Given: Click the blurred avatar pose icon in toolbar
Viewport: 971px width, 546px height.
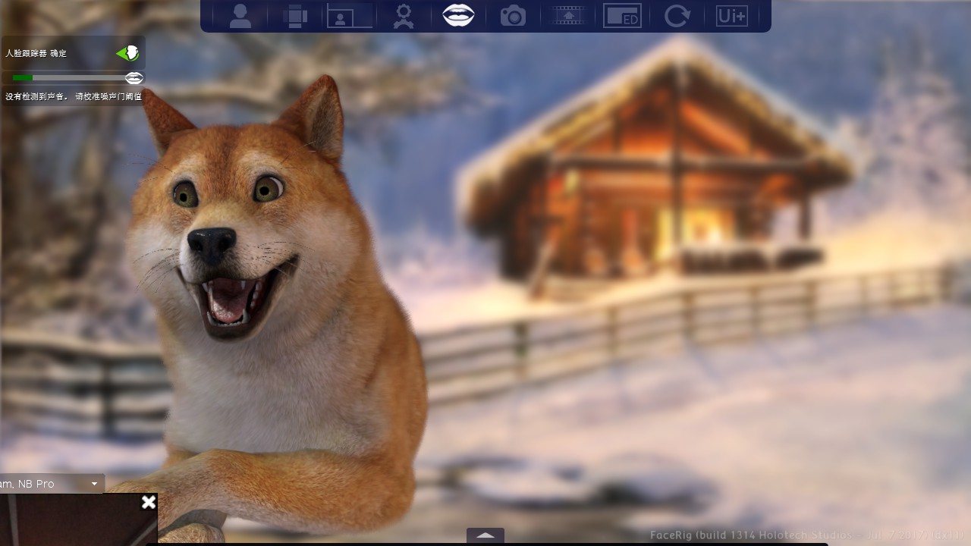Looking at the screenshot, I should tap(295, 16).
